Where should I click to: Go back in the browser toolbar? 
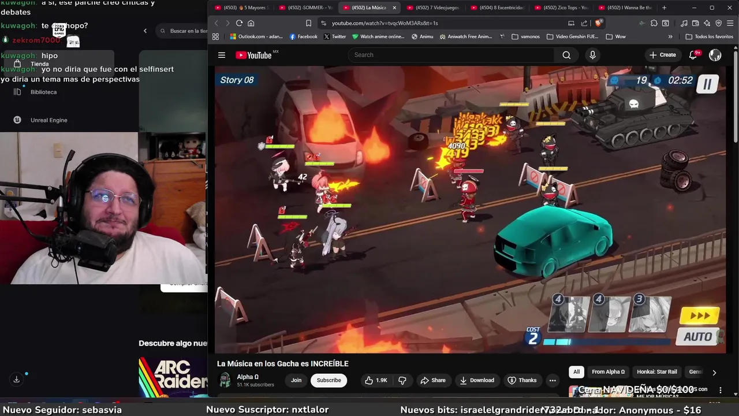(217, 23)
